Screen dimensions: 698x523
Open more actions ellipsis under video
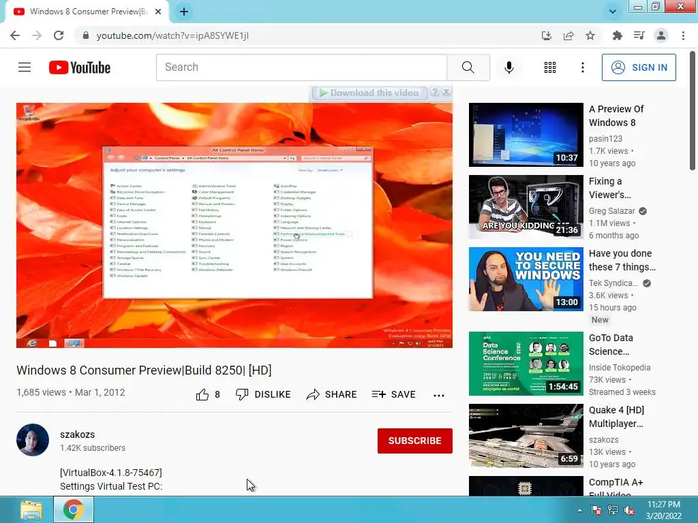(439, 395)
